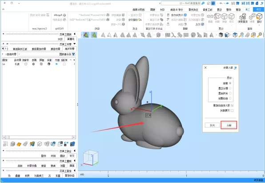Expand the 修复工具页 panel with its triangle
Image resolution: width=265 pixels, height=183 pixels.
click(75, 171)
